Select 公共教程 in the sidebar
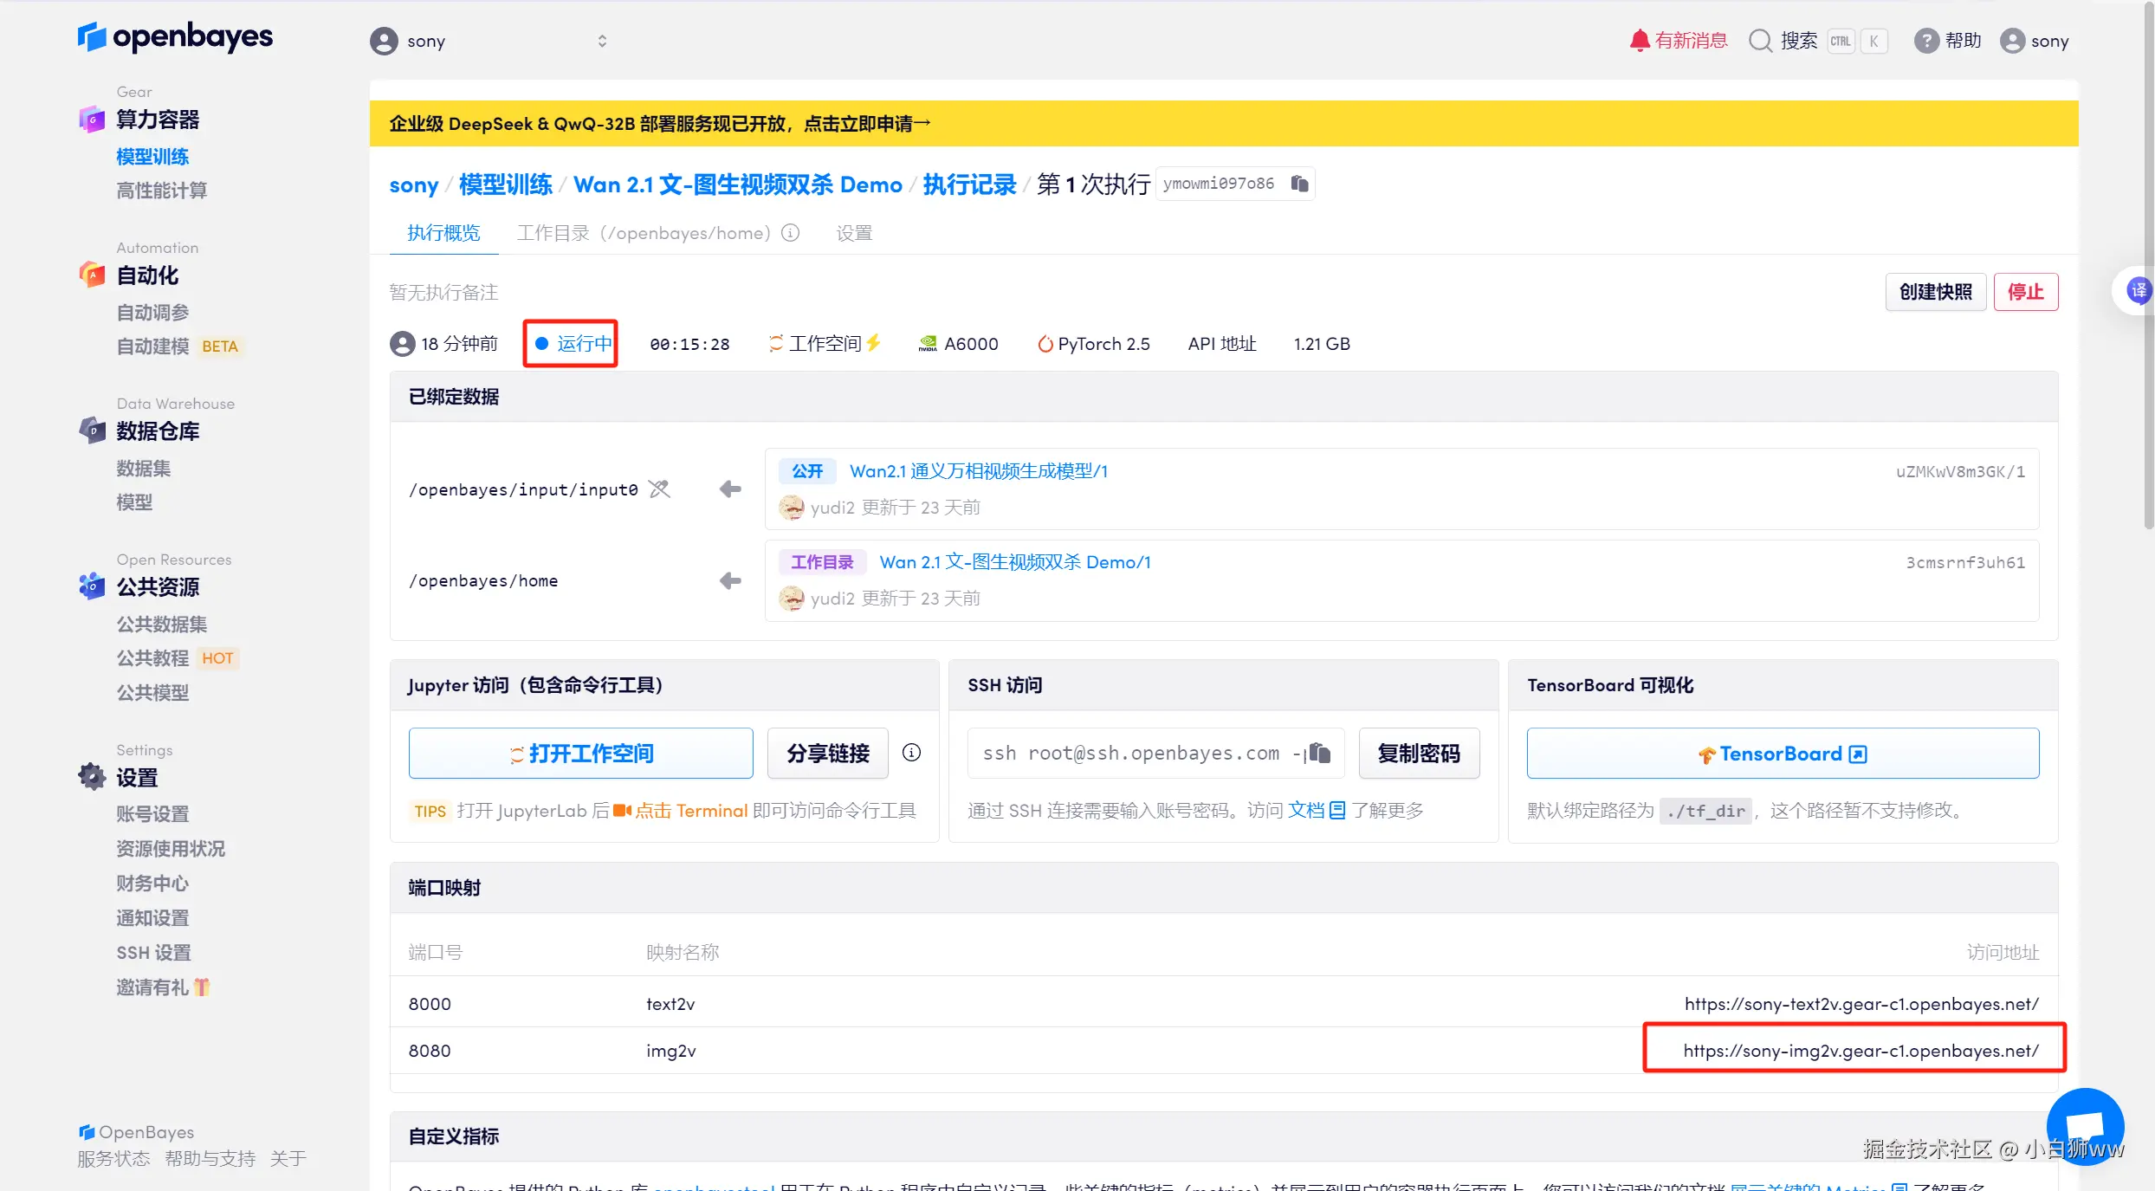Image resolution: width=2155 pixels, height=1191 pixels. [x=152, y=658]
